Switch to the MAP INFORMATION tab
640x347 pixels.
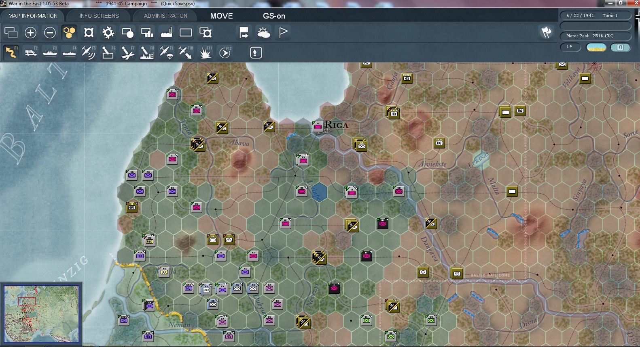tap(33, 16)
